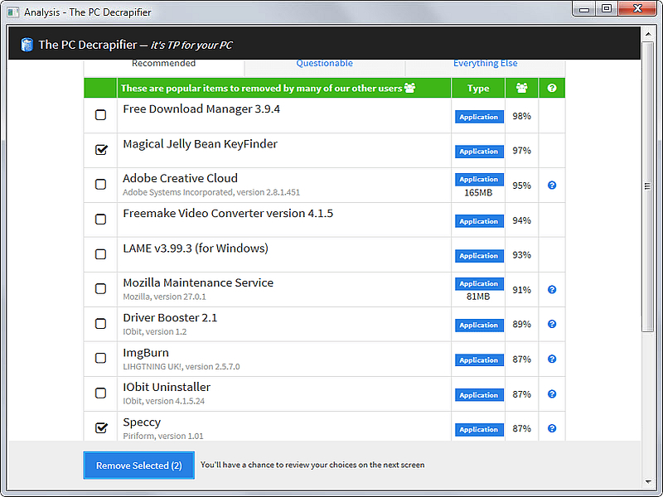This screenshot has height=497, width=663.
Task: Click 'Magical Jelly Bean KeyFinder' name
Action: tap(200, 144)
